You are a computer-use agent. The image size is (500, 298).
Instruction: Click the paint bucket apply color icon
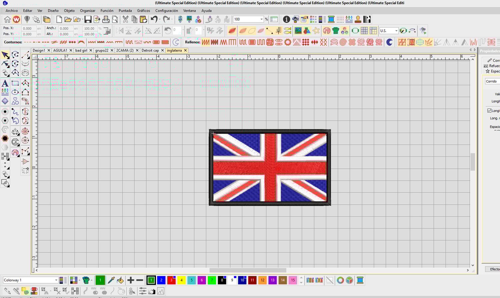pyautogui.click(x=120, y=280)
